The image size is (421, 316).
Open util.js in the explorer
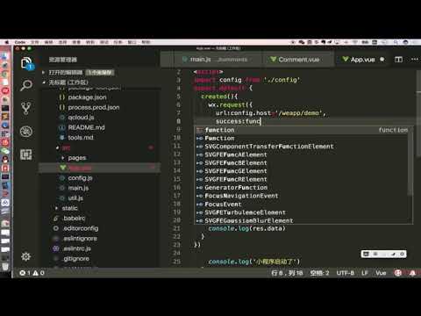point(75,198)
